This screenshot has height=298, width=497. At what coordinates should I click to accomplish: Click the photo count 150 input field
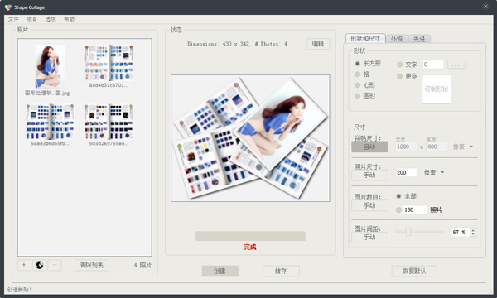click(x=415, y=209)
